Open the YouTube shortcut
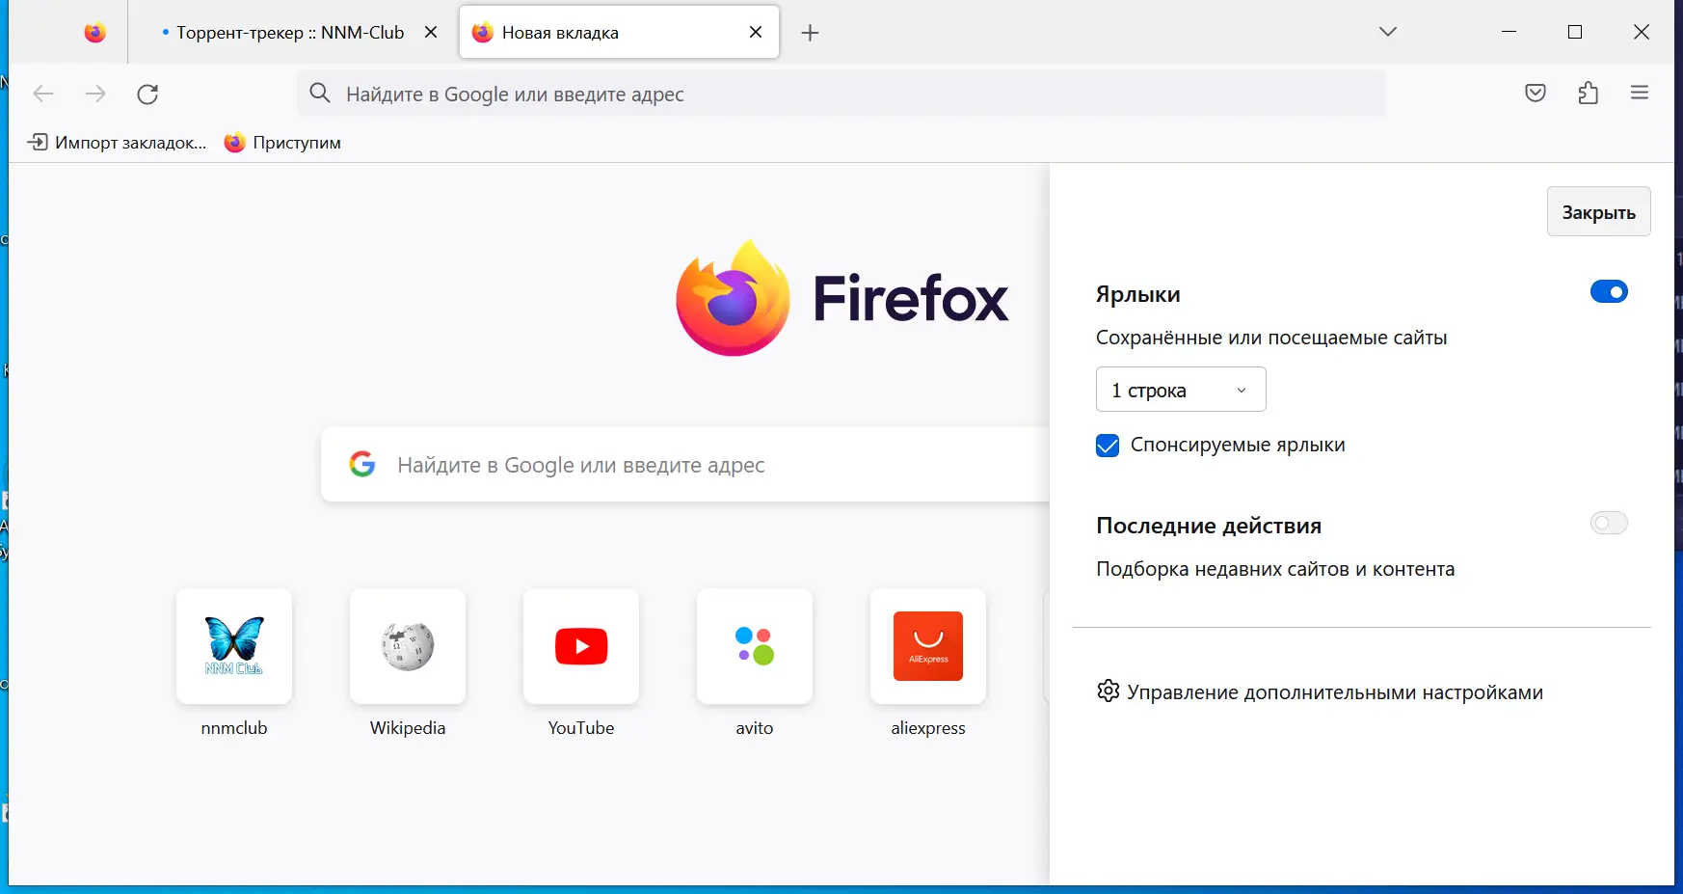The width and height of the screenshot is (1683, 894). (580, 647)
